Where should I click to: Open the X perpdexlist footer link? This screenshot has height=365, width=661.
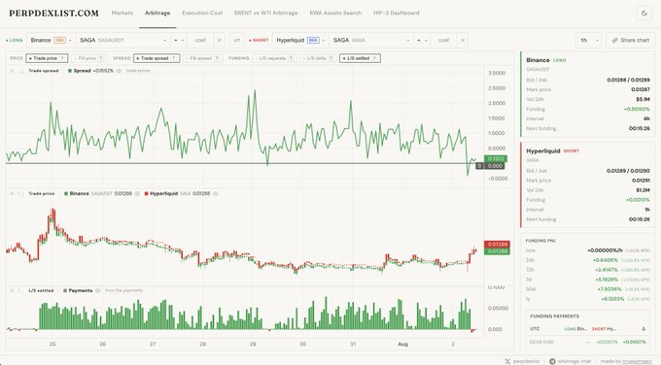[522, 361]
